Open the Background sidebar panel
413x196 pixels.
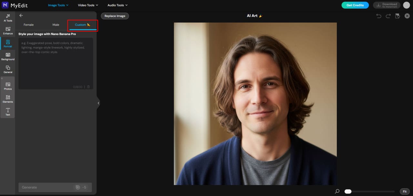8,56
